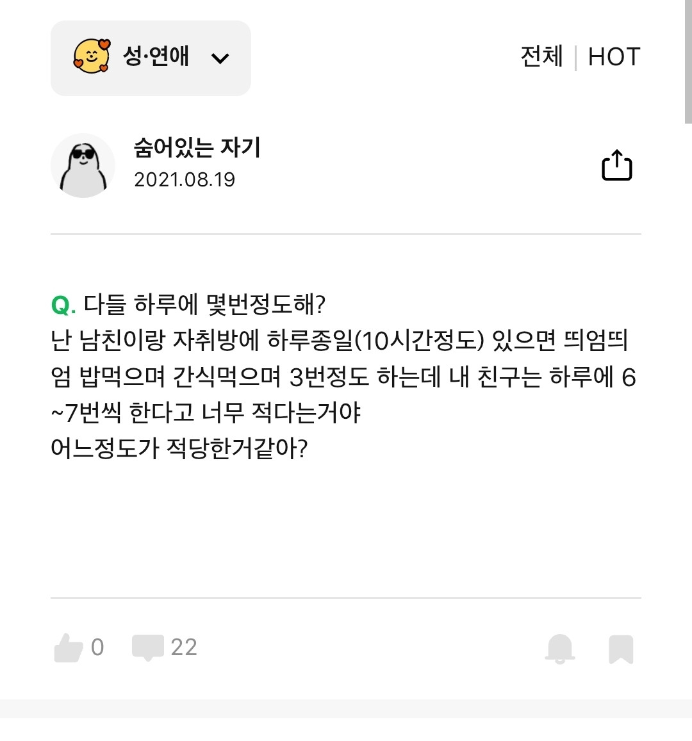Image resolution: width=692 pixels, height=741 pixels.
Task: Click the like count 0
Action: 97,647
